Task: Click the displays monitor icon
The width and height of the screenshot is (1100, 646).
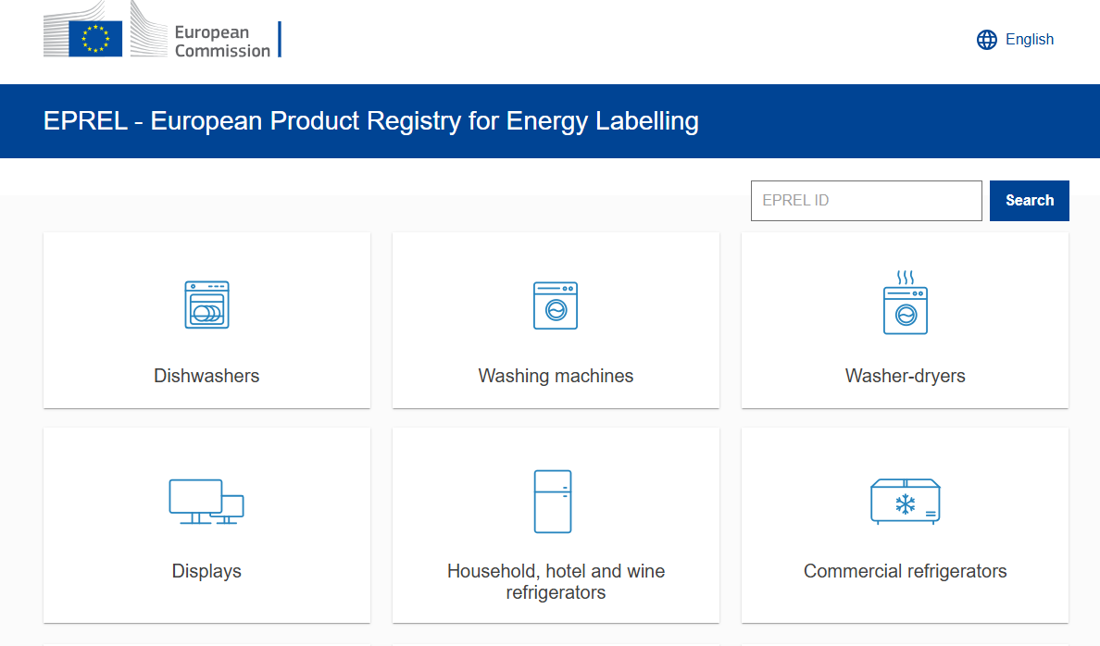Action: (x=206, y=502)
